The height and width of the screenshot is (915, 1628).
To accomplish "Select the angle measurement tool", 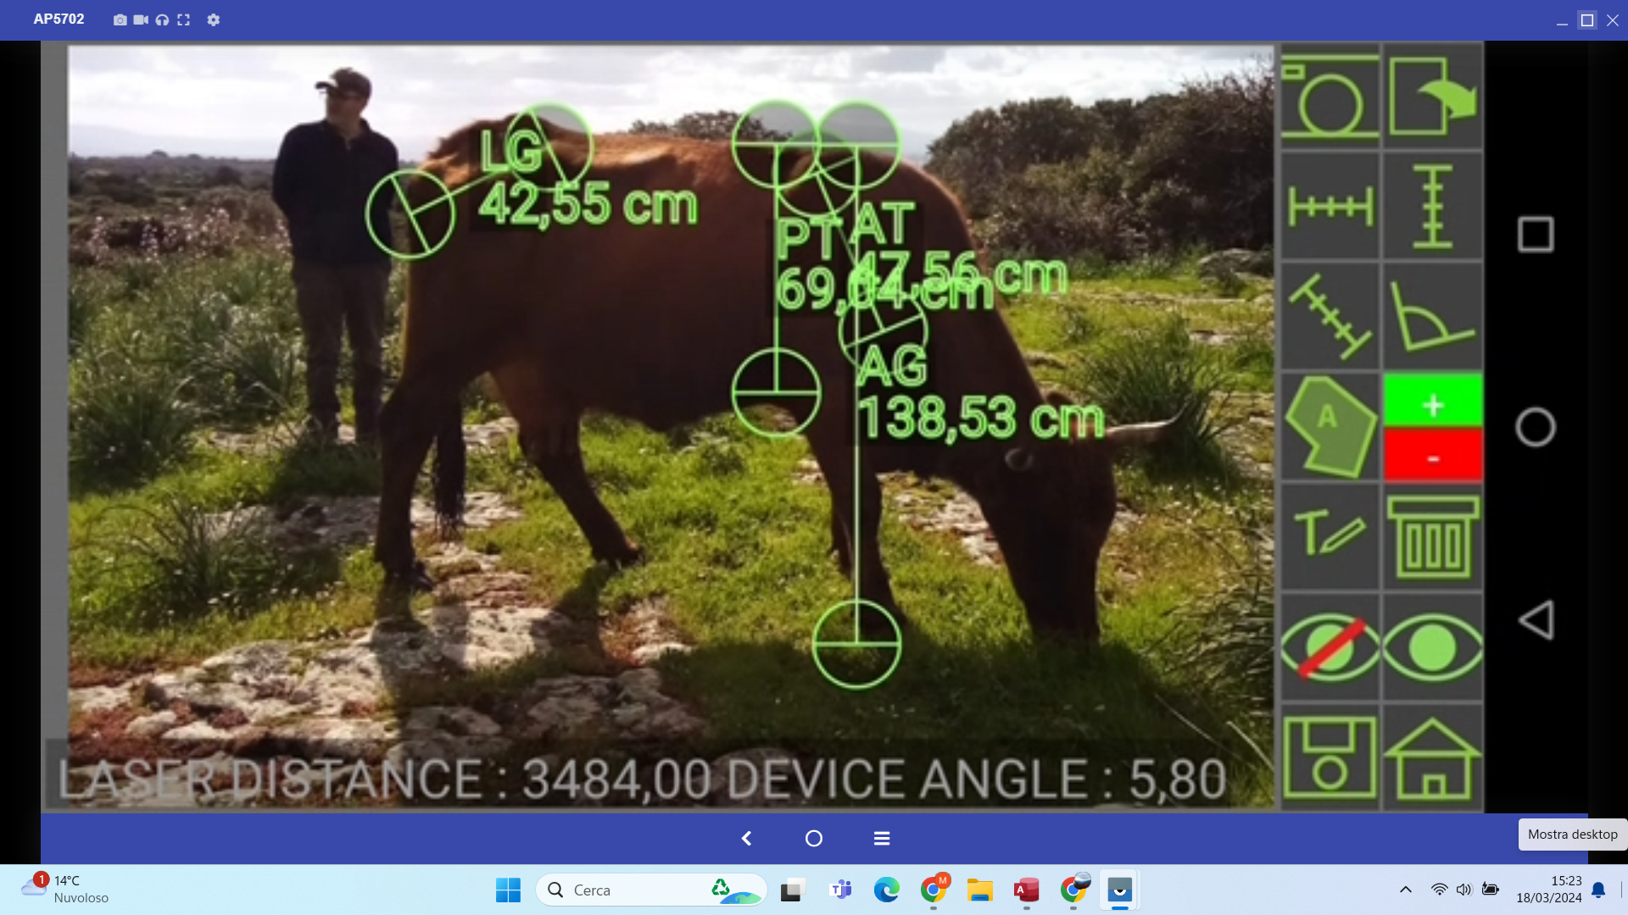I will (x=1432, y=316).
